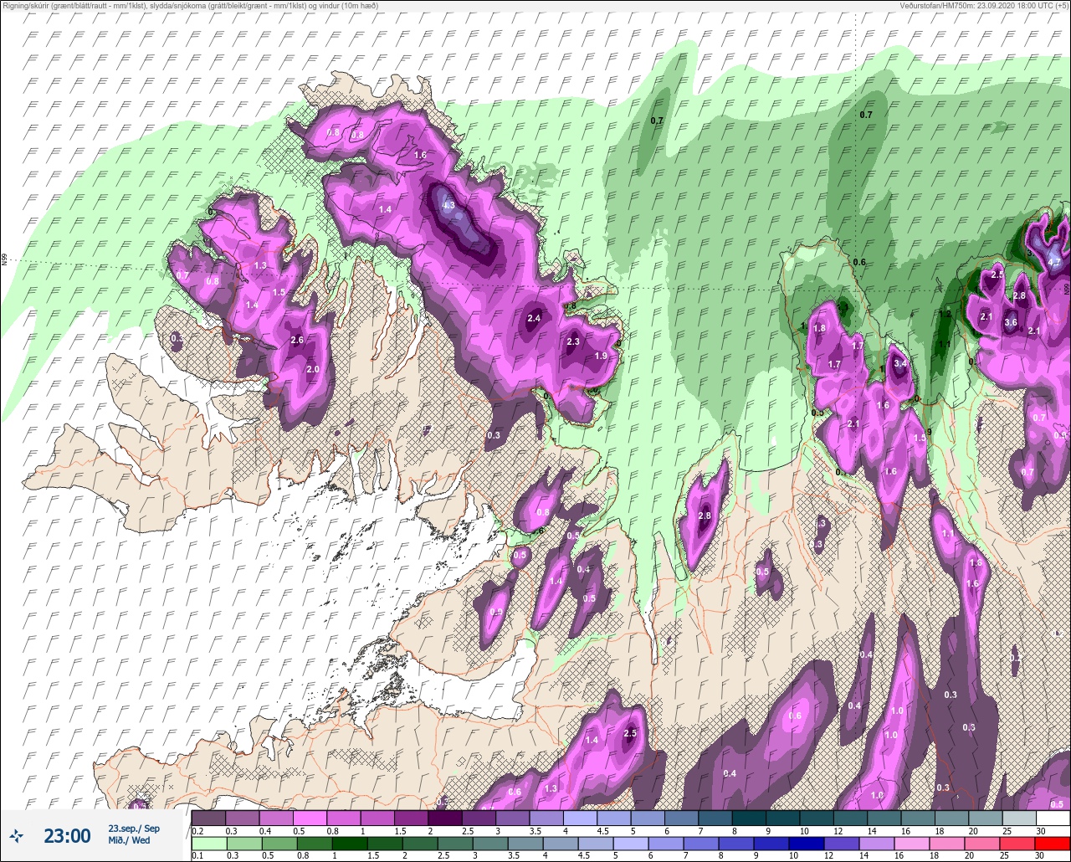
Task: Click the four-pointed star icon beside 23:00
Action: 17,835
